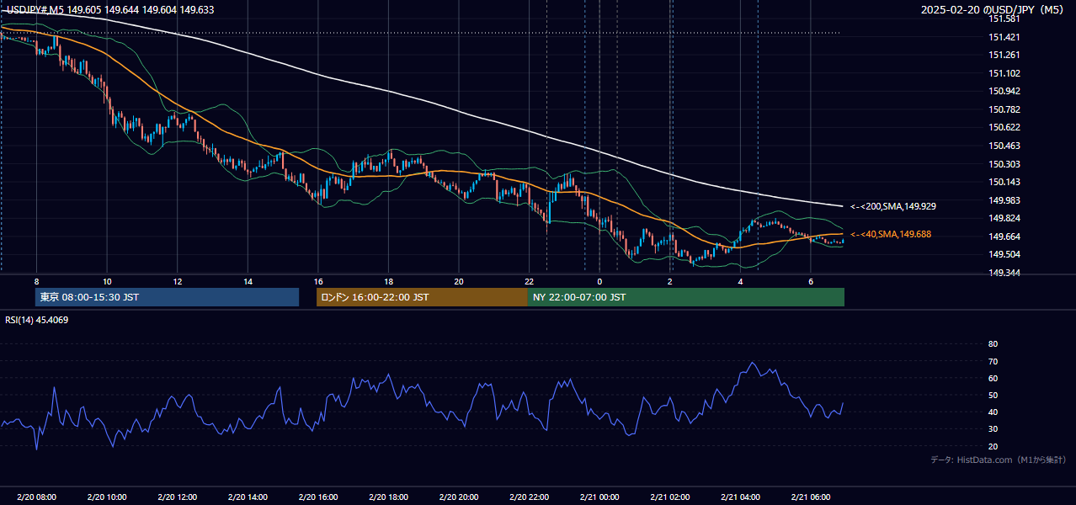Screen dimensions: 1076x505
Task: Click the HistData.com data source credit
Action: 998,460
